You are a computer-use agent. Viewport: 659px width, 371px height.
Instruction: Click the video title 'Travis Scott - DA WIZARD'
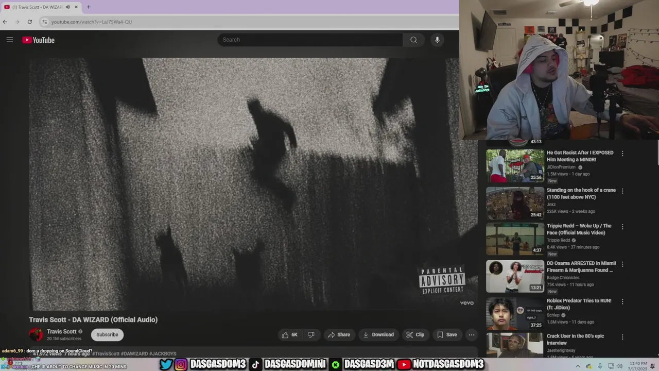[93, 319]
